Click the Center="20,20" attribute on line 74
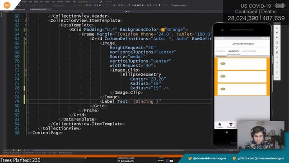The image size is (289, 163). (148, 79)
